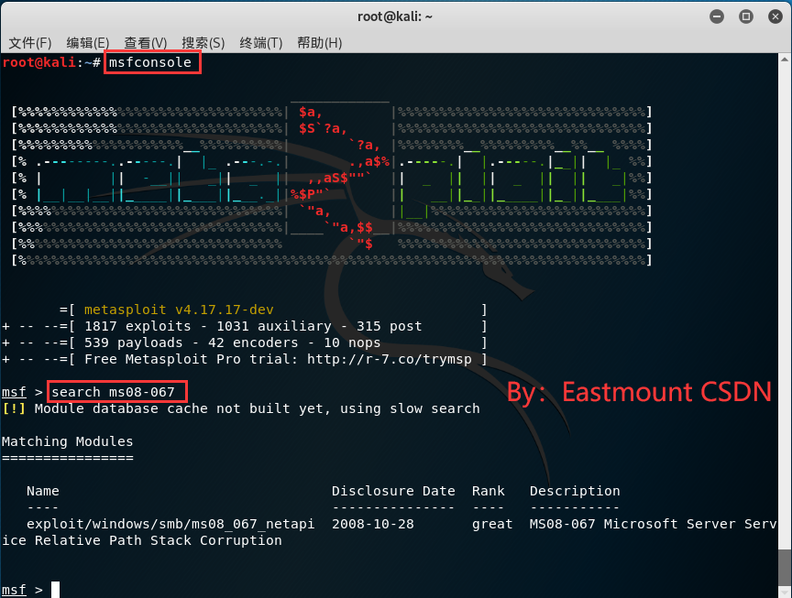Click the '42 encoders' count text
The width and height of the screenshot is (792, 598).
pyautogui.click(x=253, y=342)
